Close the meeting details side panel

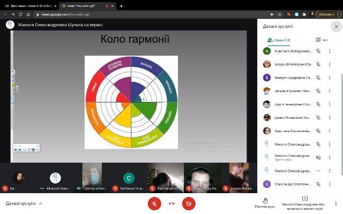coord(336,26)
